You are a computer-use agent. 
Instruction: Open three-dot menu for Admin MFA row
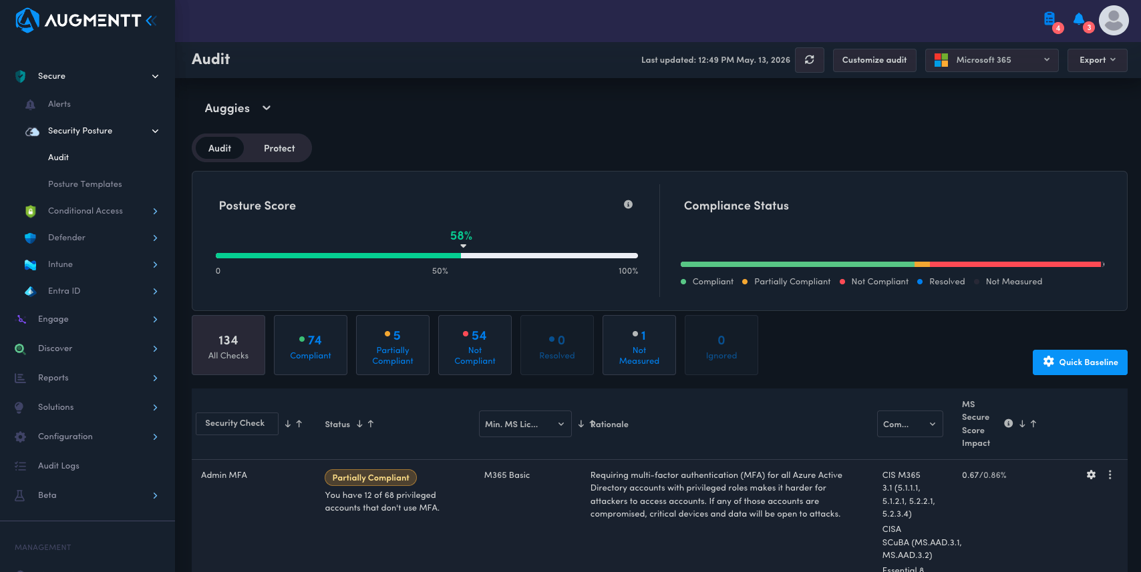pyautogui.click(x=1110, y=475)
